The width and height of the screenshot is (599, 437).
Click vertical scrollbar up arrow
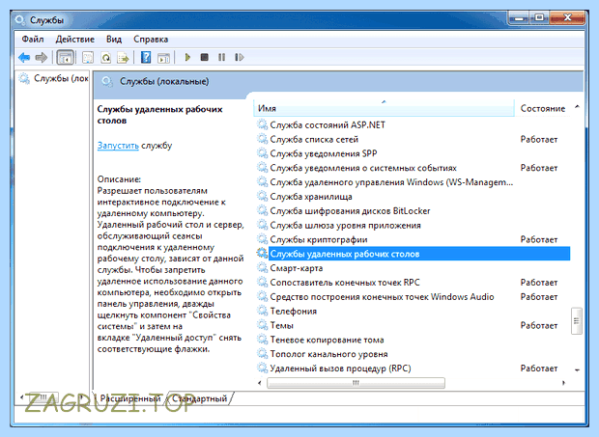click(x=577, y=107)
